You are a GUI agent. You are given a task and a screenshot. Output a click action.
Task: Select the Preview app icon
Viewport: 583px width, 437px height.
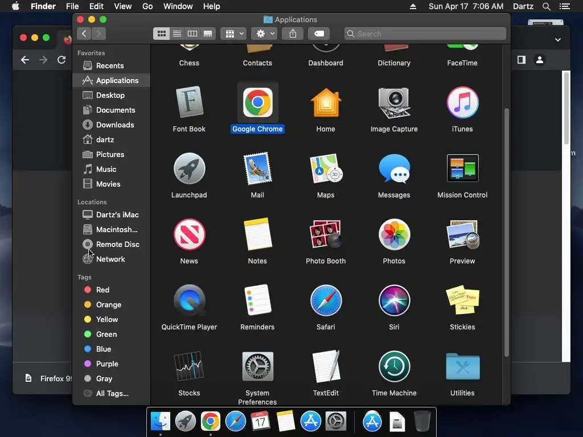point(462,234)
